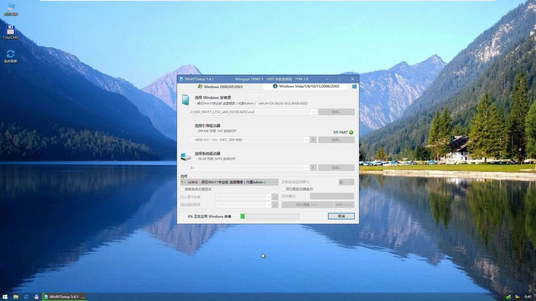Click the green image-applying progress bar
Viewport: 536px width, 301px height.
(x=269, y=216)
